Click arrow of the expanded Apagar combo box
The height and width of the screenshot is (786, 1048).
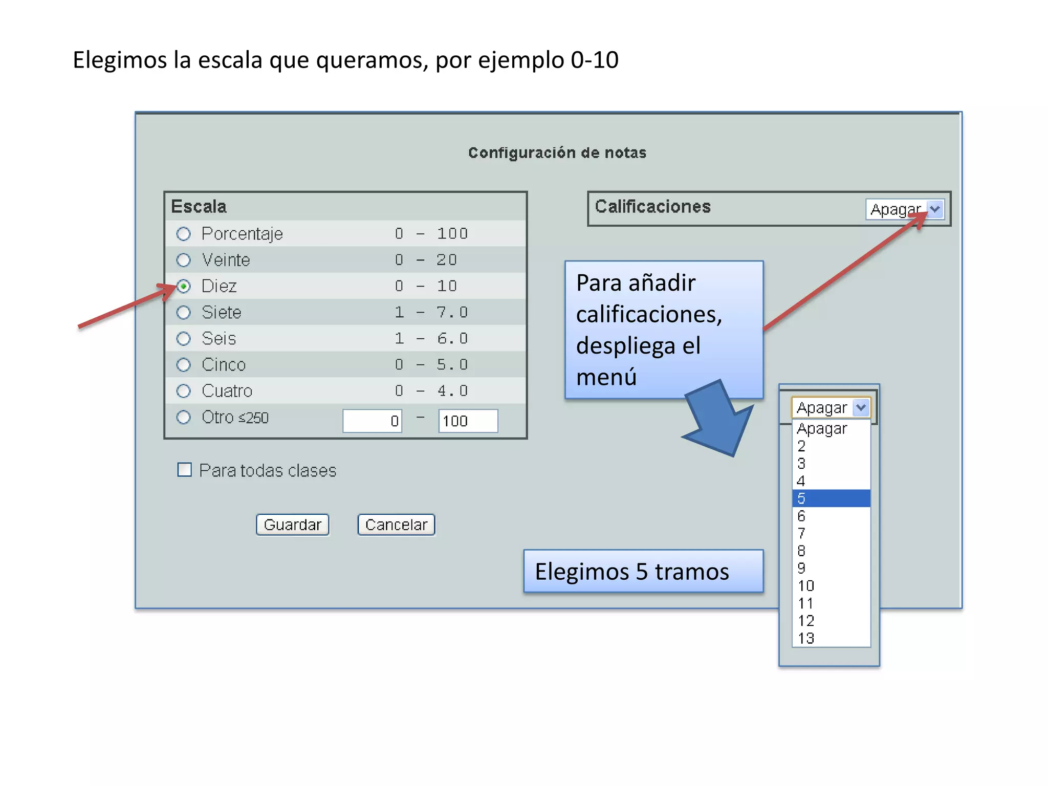click(x=861, y=407)
